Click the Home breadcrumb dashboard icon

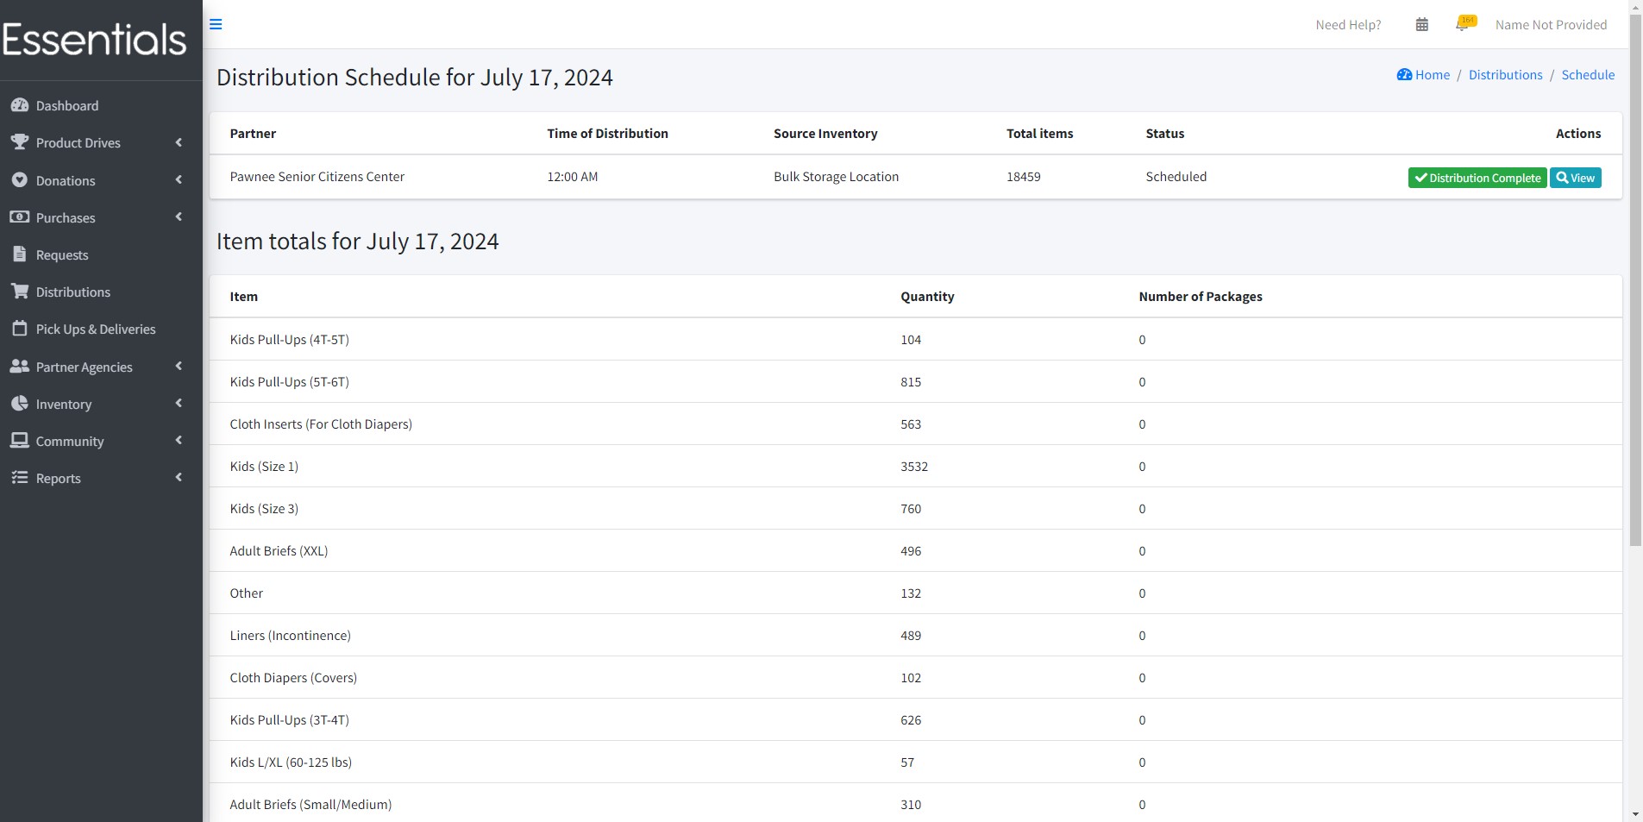click(x=1404, y=75)
